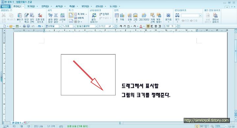Click the Print toolbar icon

point(24,26)
